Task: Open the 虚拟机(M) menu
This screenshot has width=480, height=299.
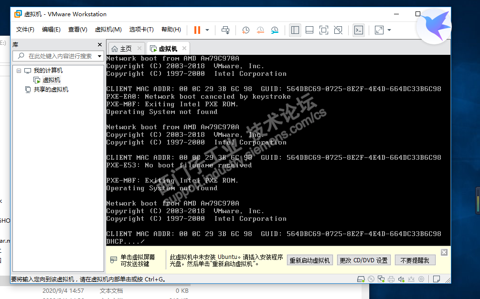Action: point(108,30)
